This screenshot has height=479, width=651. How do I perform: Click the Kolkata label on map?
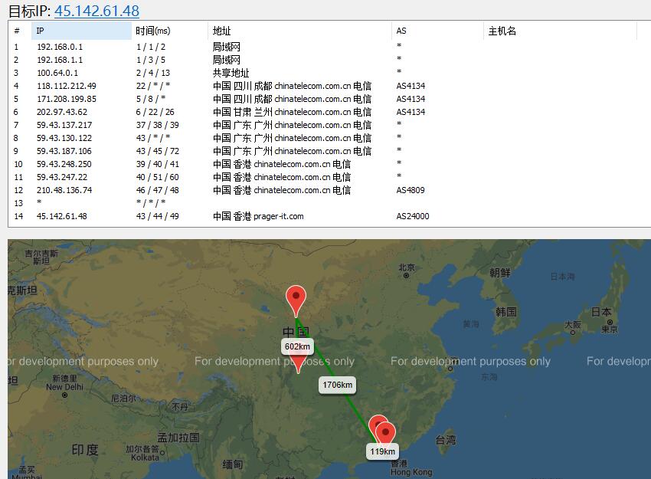click(145, 458)
